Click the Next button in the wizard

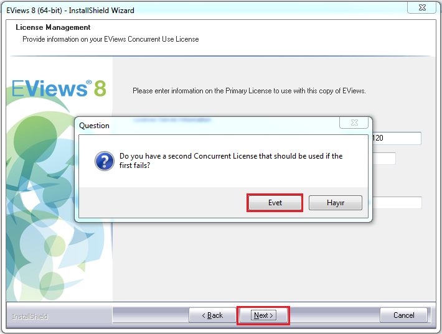pos(263,315)
